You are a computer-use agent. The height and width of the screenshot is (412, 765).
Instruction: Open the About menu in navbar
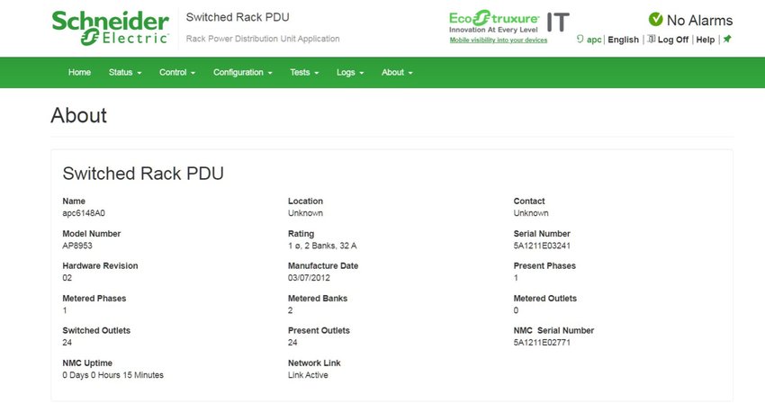point(397,72)
